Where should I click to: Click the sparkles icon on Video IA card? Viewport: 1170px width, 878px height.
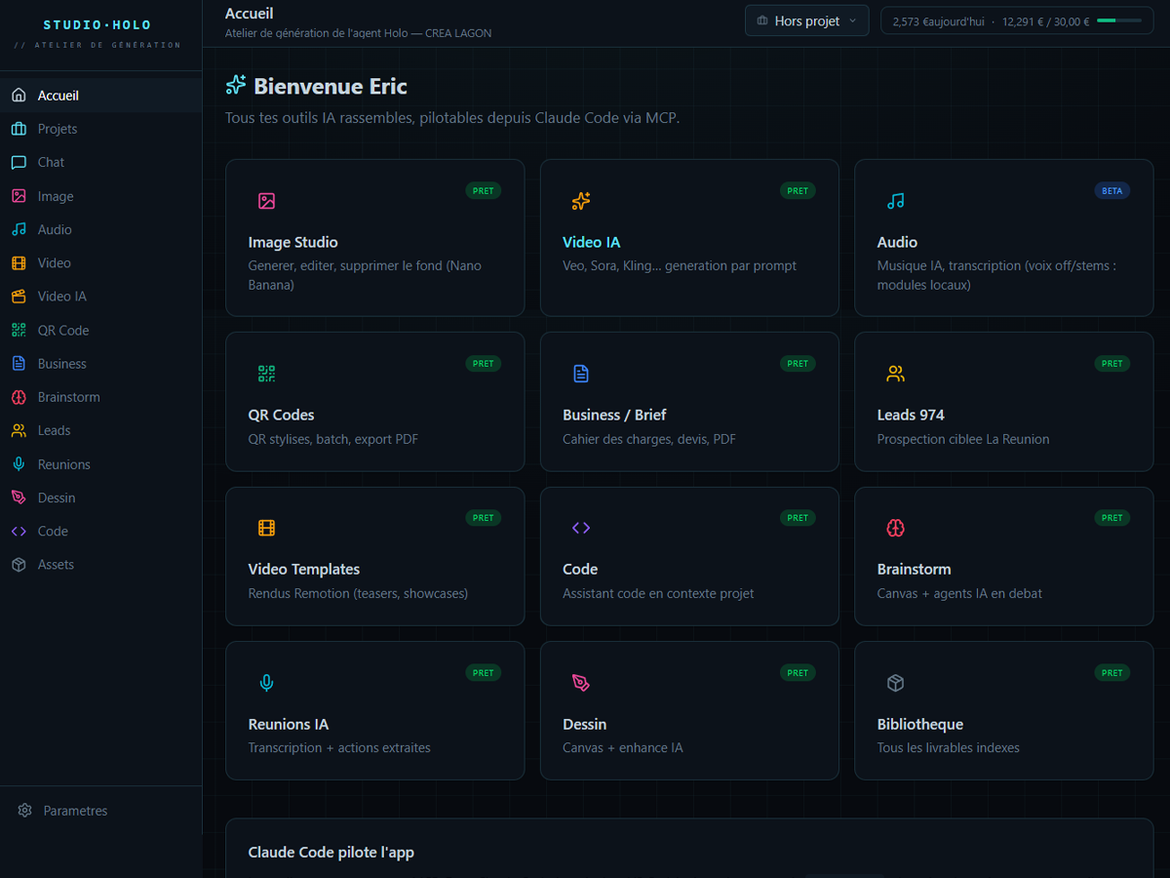pyautogui.click(x=581, y=201)
